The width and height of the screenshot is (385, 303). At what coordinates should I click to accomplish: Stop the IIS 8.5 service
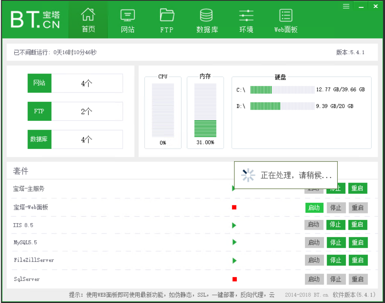[x=336, y=224]
